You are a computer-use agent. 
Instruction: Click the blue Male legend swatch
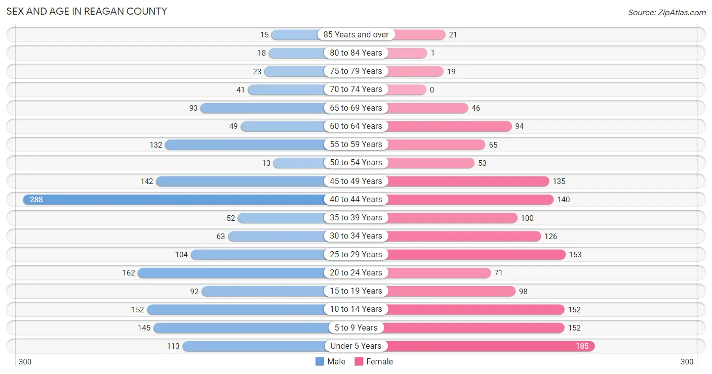point(320,361)
